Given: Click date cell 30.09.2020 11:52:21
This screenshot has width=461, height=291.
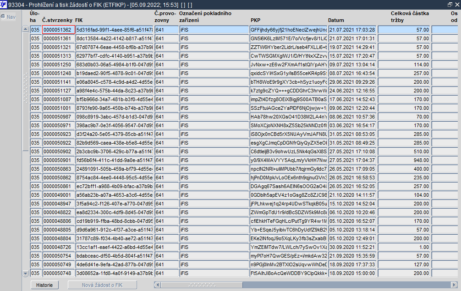Looking at the screenshot, I should coord(352,247).
